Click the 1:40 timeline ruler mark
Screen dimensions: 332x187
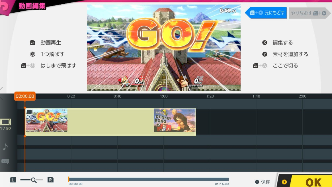256,96
